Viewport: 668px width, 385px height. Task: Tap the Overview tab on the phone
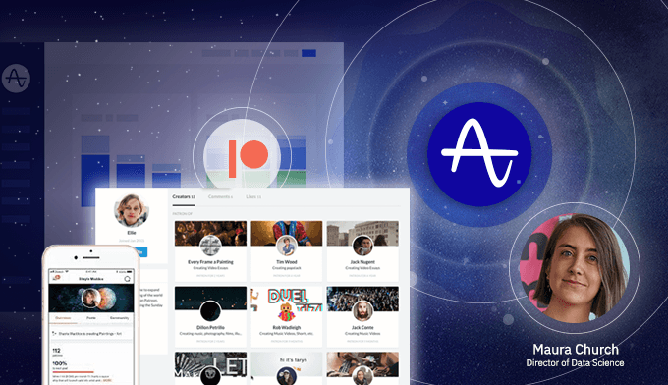tap(63, 318)
